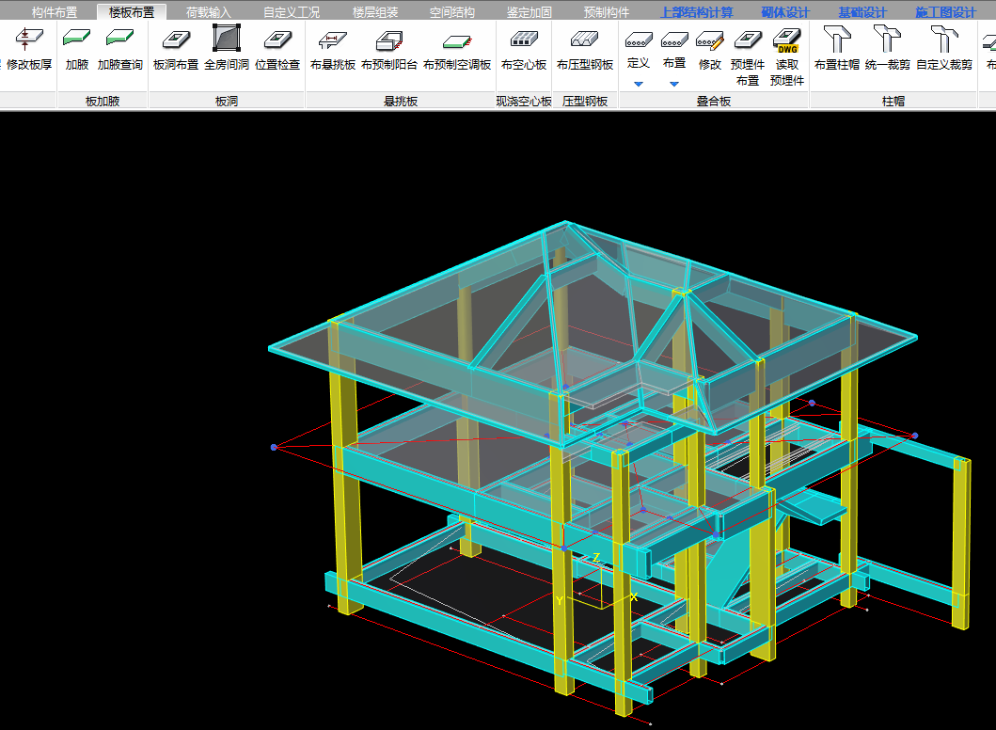Screen dimensions: 996x730
Task: Open the 构件布置 tab
Action: (55, 12)
